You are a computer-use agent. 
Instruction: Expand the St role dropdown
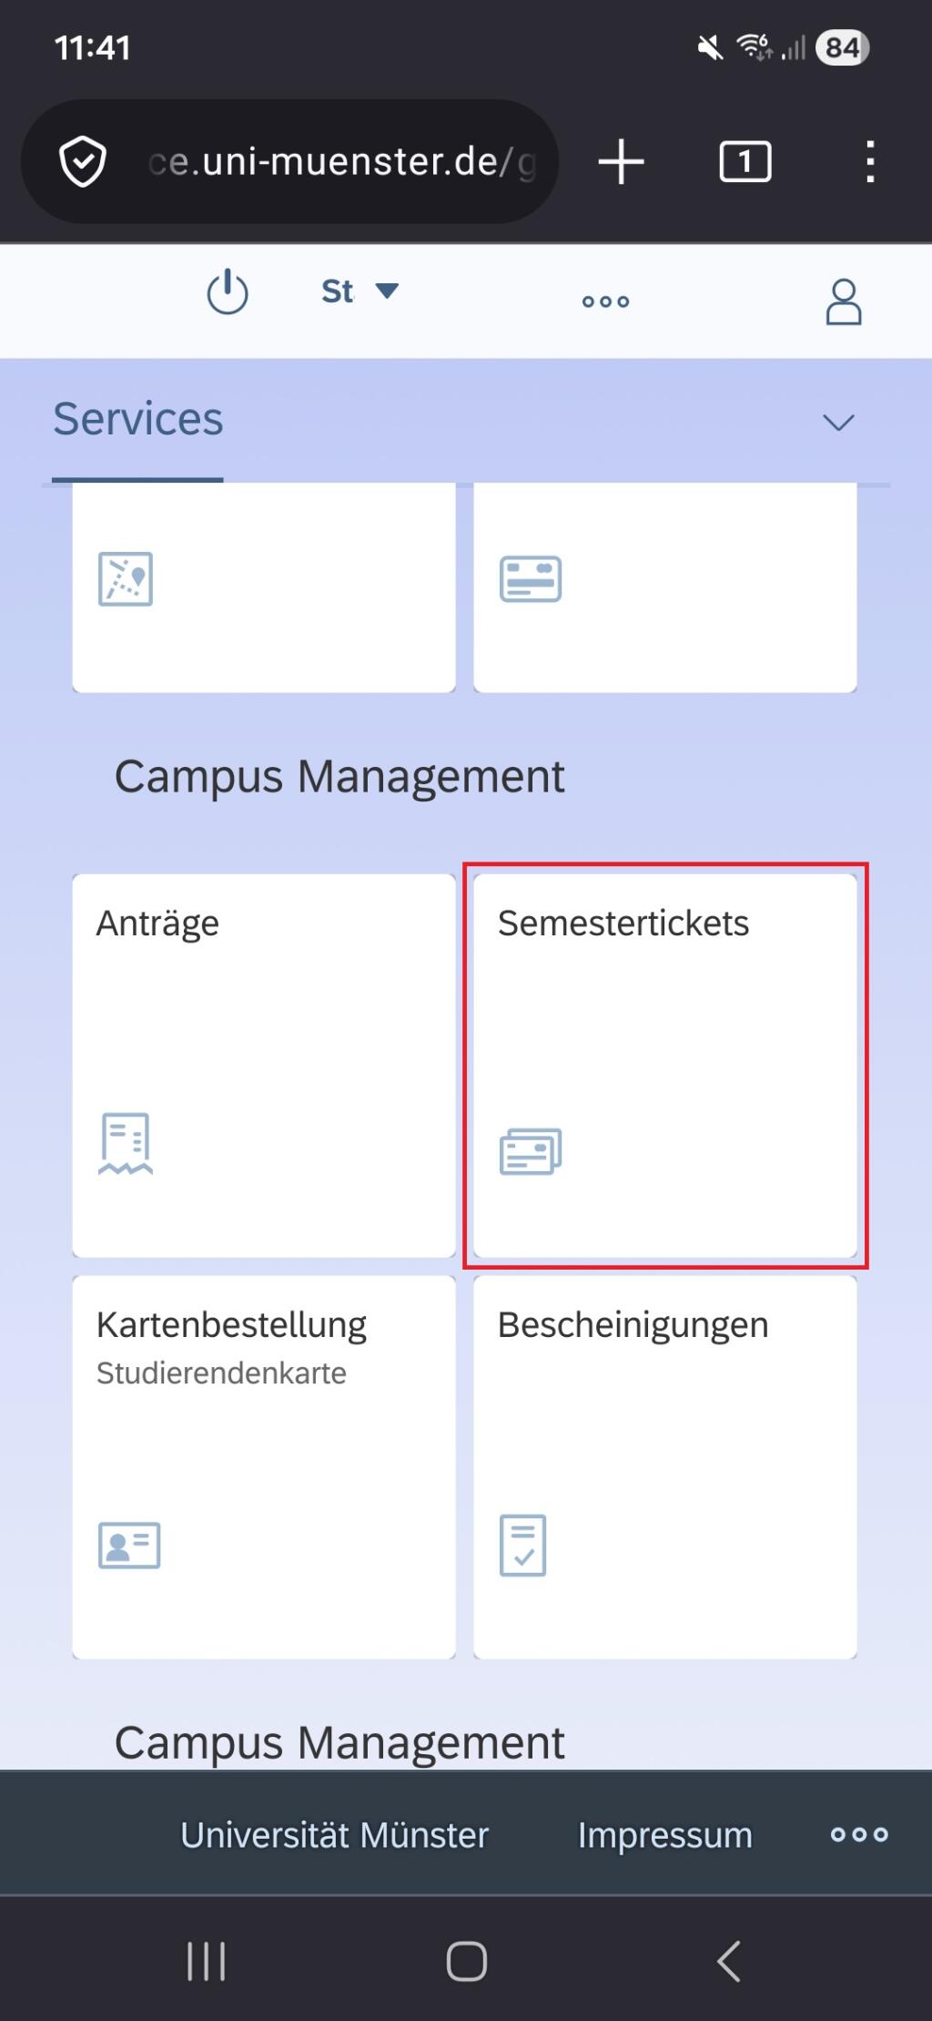pos(360,291)
